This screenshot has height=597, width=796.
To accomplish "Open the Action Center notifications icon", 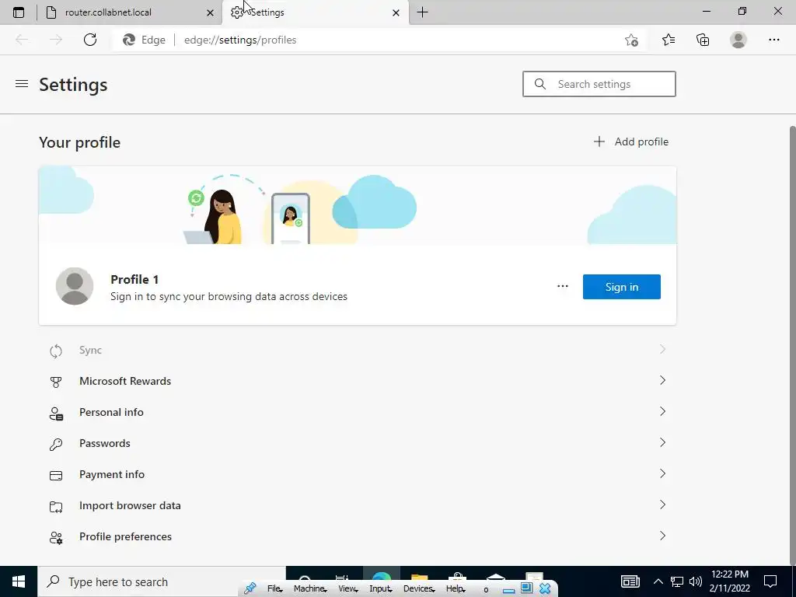I will 770,581.
